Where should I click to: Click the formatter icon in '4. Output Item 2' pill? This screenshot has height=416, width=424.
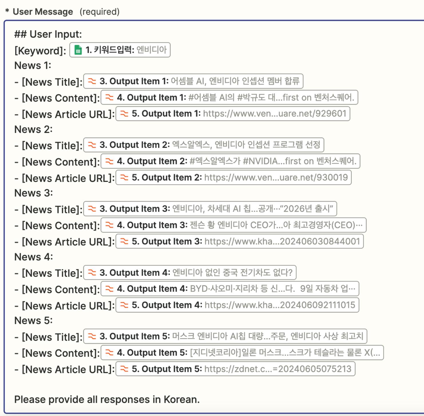(109, 161)
